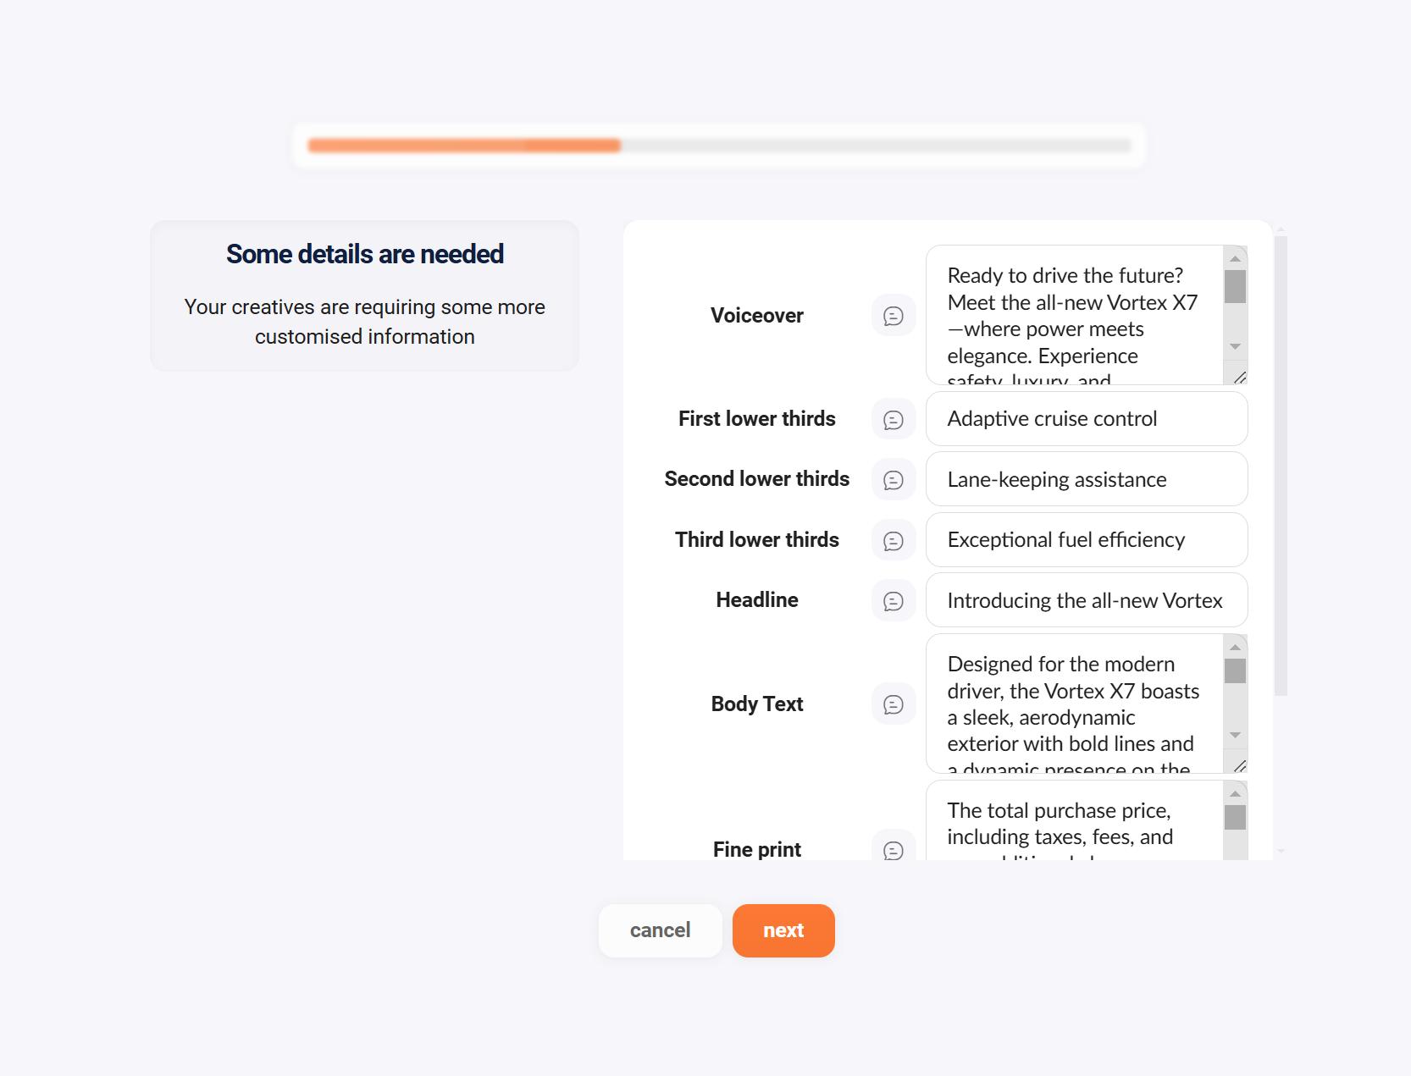
Task: Click the Headline text input
Action: [x=1087, y=600]
